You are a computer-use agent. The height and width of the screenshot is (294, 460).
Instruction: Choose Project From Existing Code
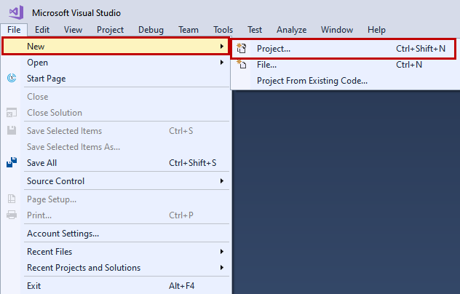click(x=312, y=81)
